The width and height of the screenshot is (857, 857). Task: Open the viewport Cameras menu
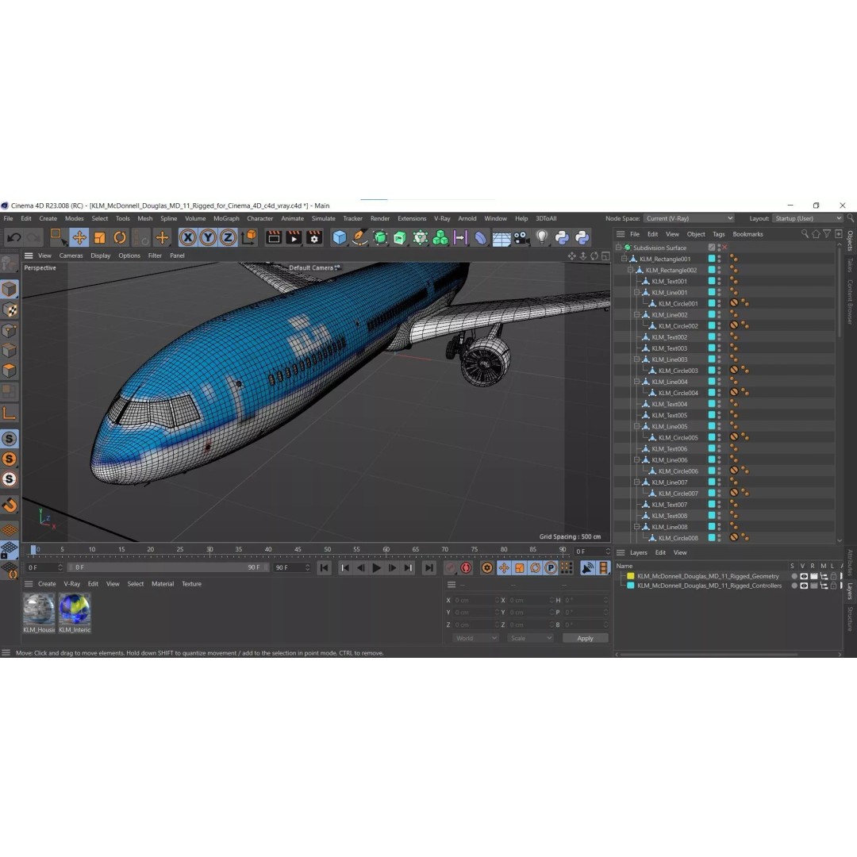(71, 256)
